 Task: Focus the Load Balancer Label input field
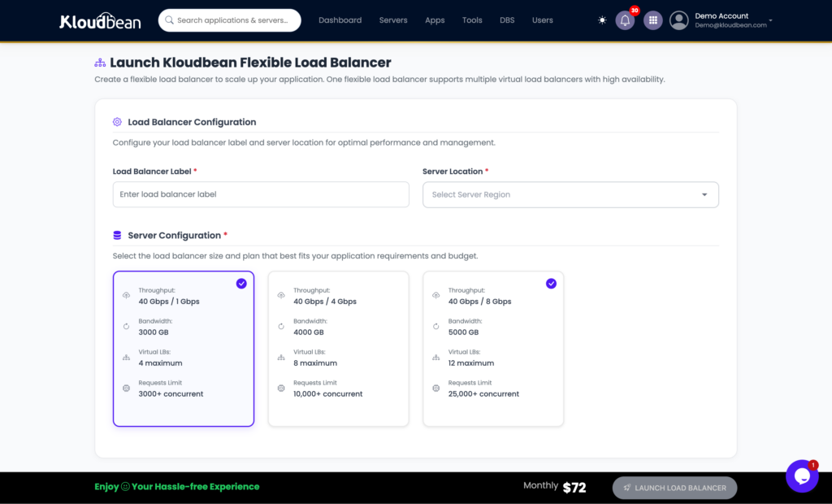(x=261, y=194)
